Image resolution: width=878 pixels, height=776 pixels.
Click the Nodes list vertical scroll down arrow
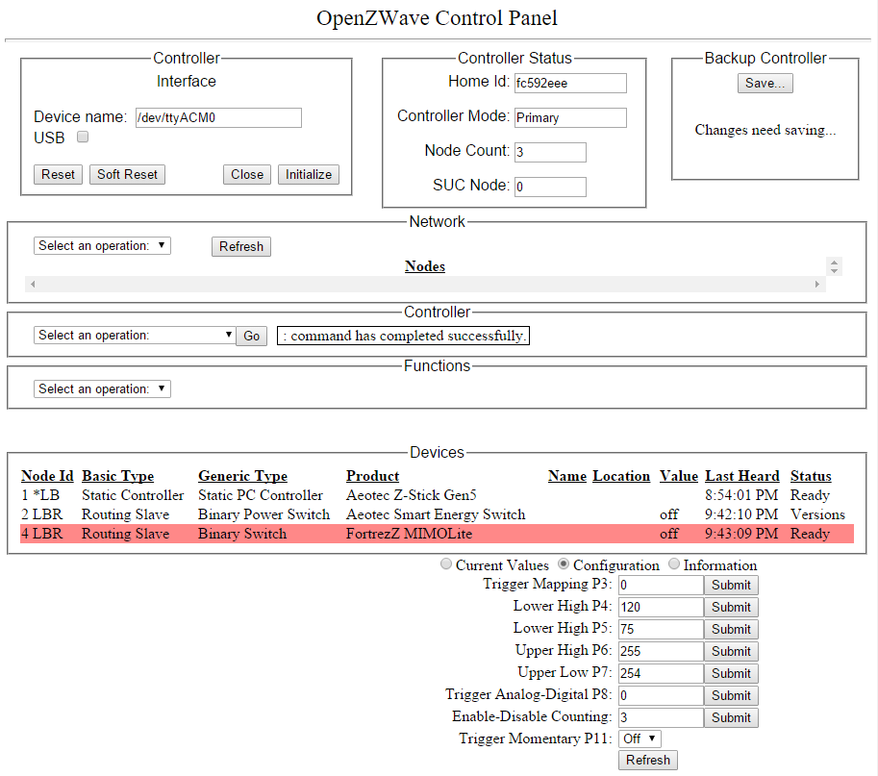tap(835, 271)
